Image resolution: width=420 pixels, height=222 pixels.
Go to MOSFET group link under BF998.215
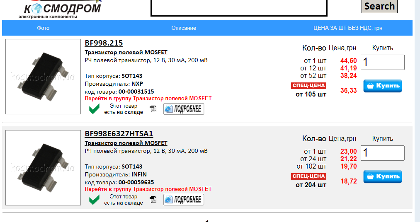click(x=148, y=99)
